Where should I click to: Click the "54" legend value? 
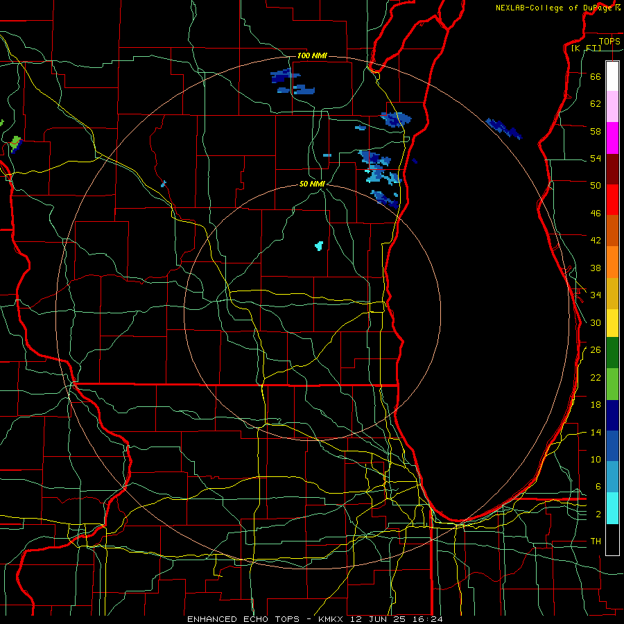point(596,158)
